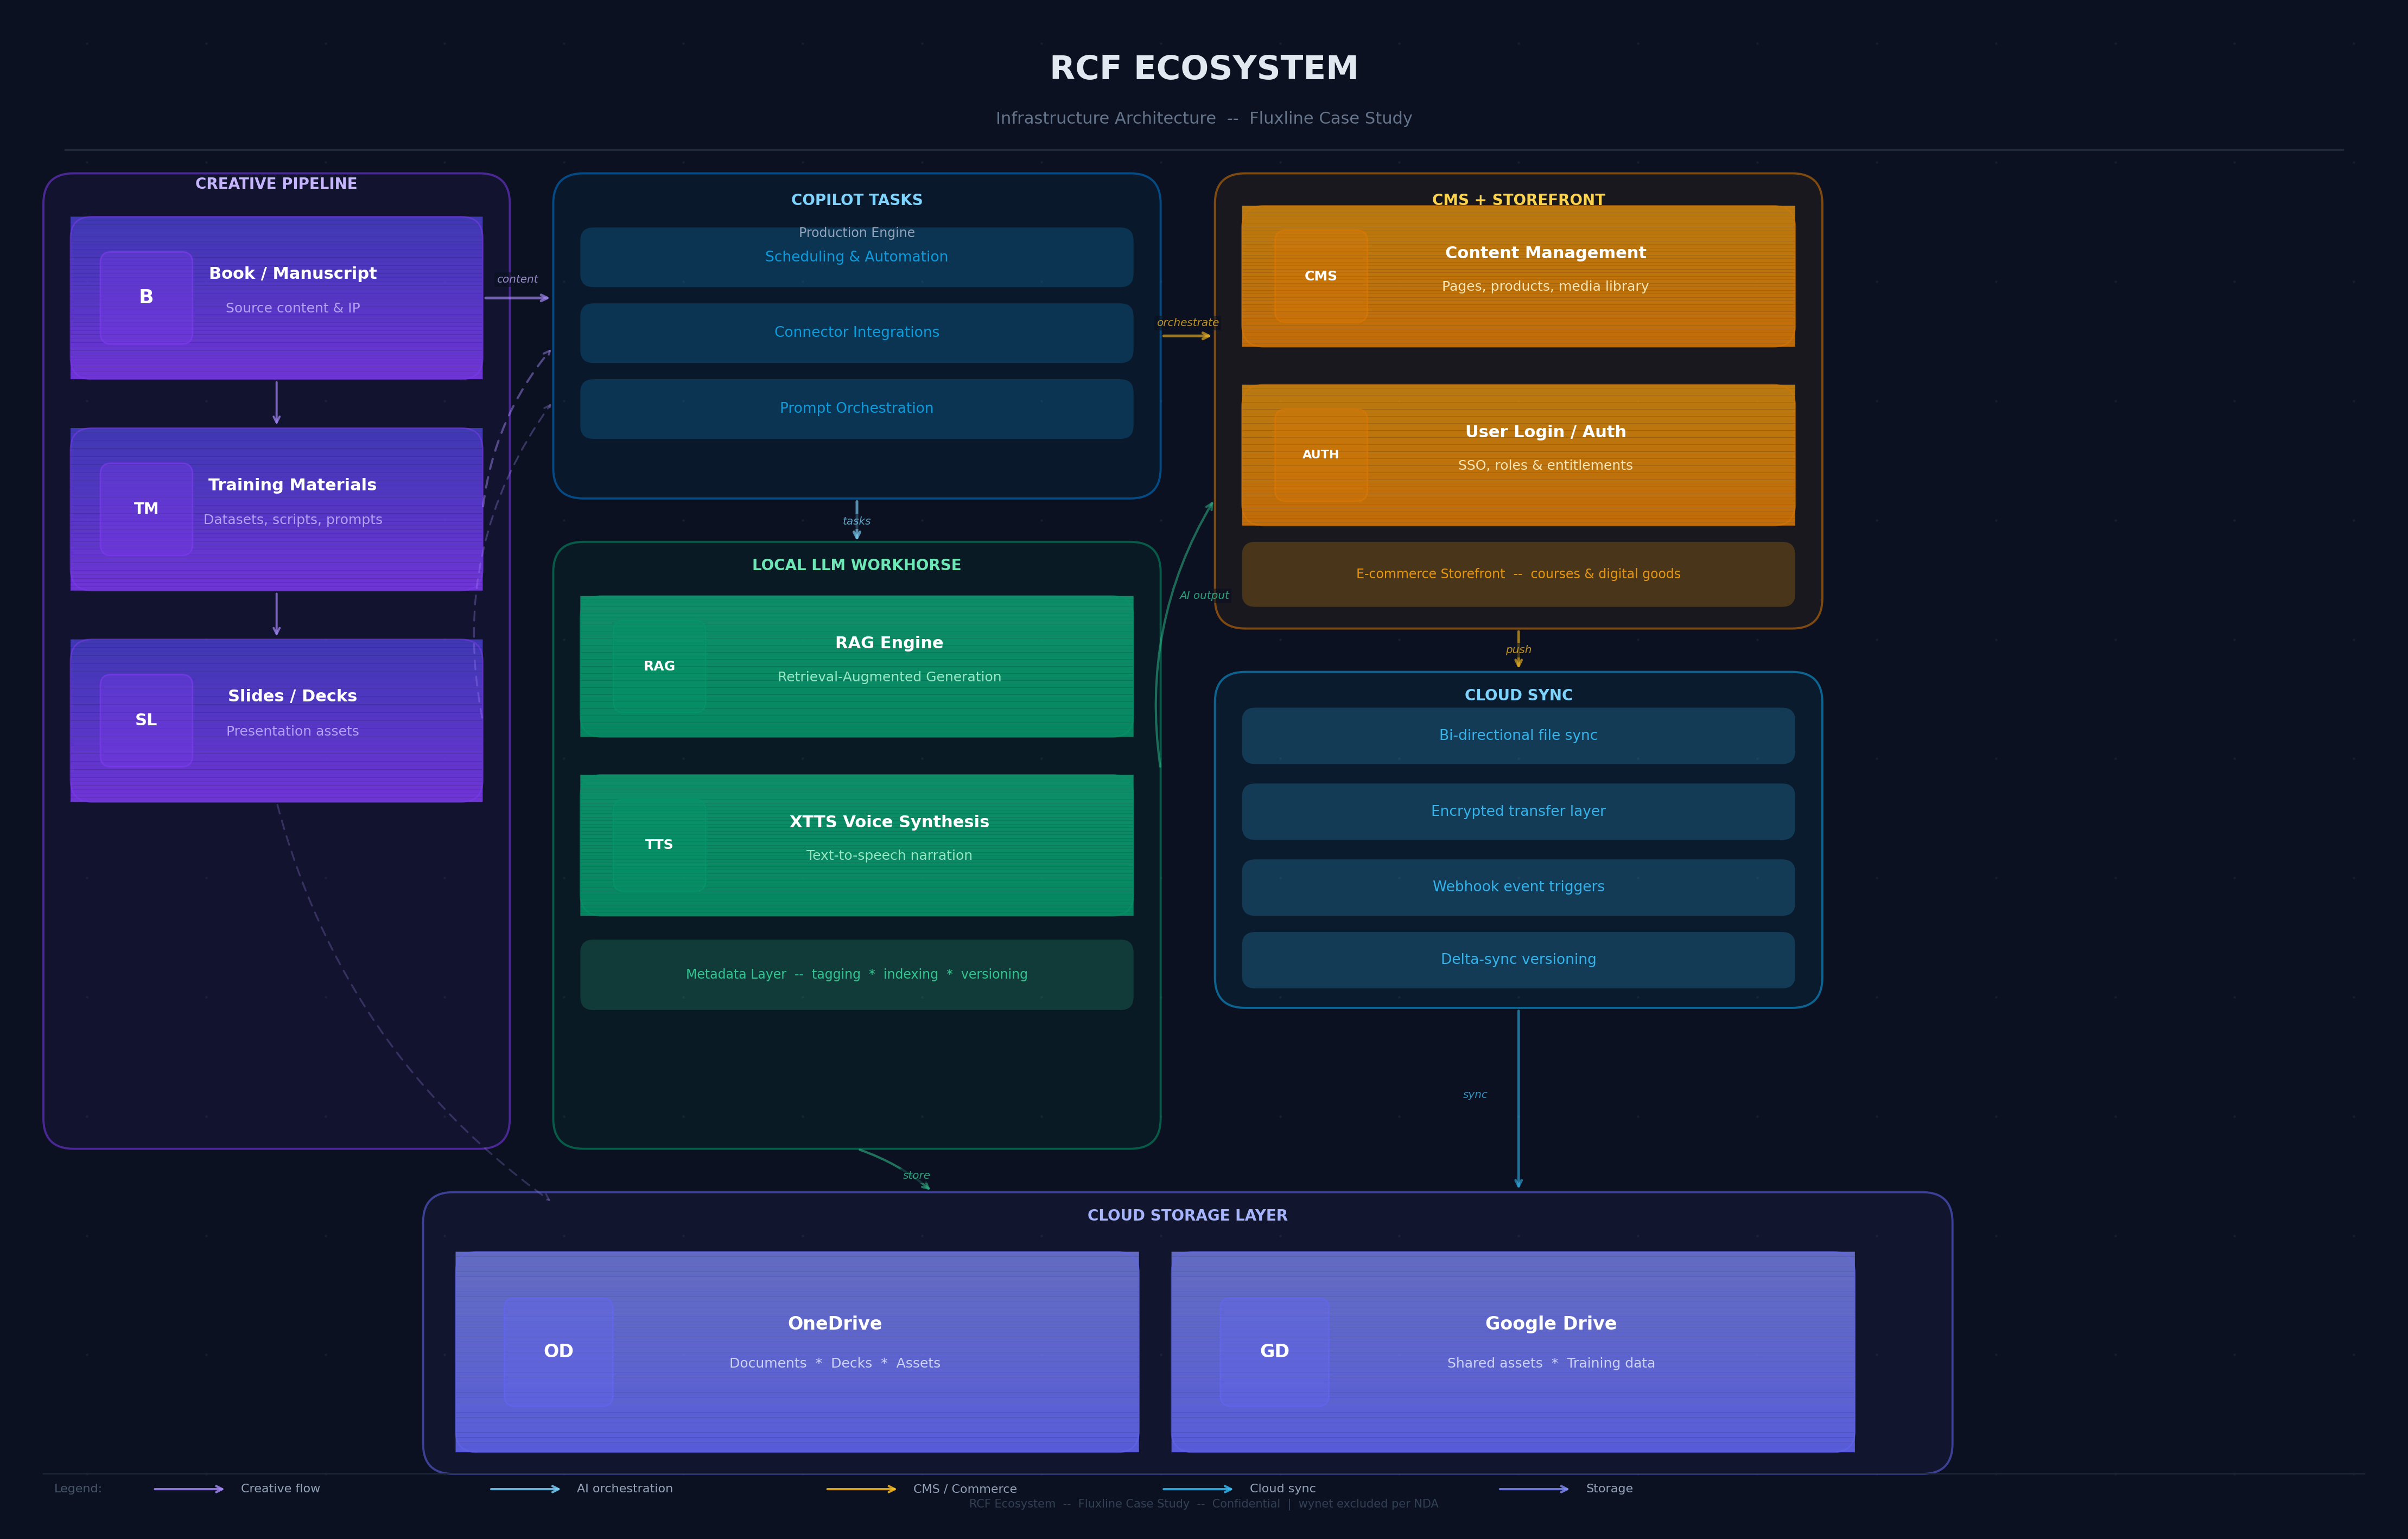Click 'Text-to-speech narration' subtitle
This screenshot has height=1539, width=2408.
889,855
